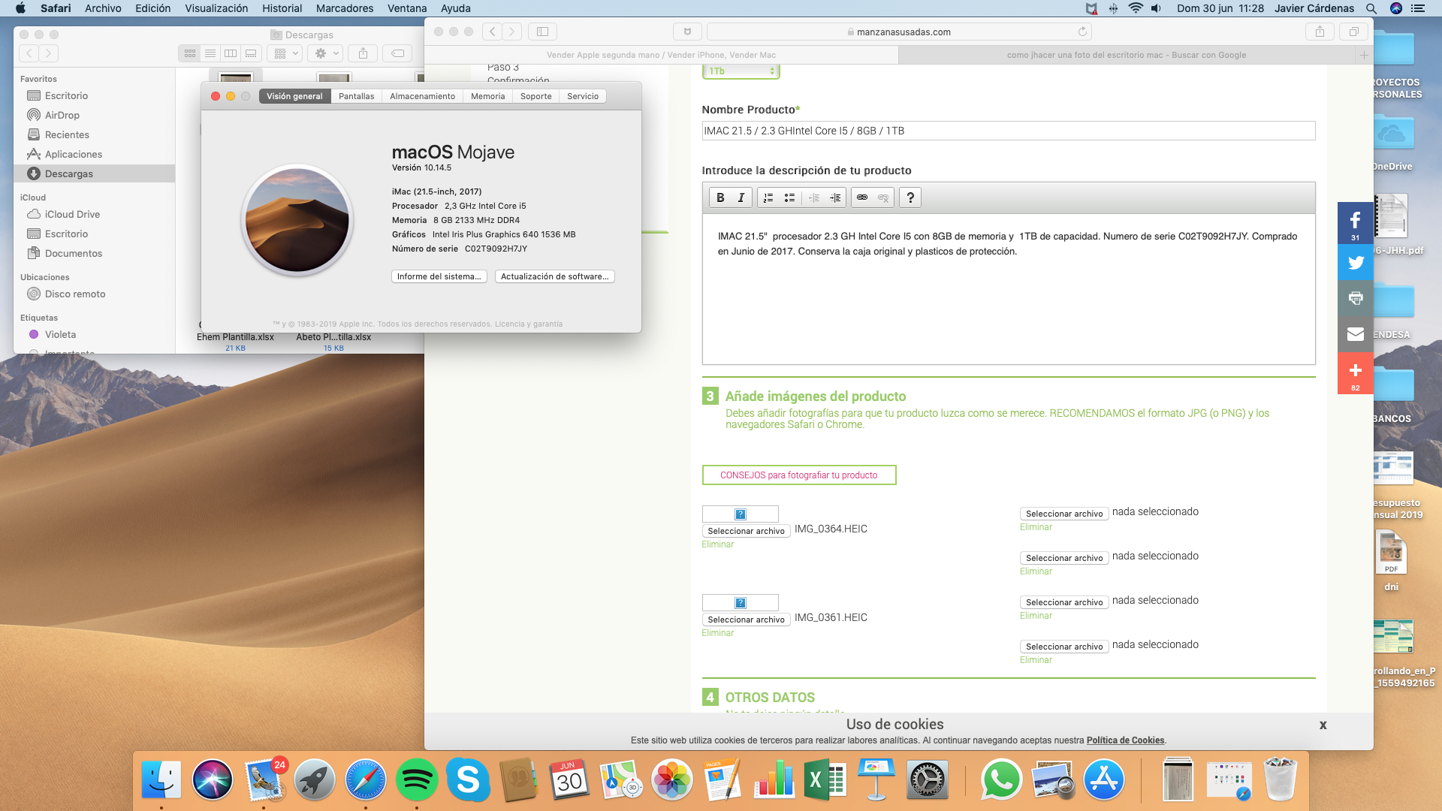Toggle italic in description editor
This screenshot has height=811, width=1442.
click(741, 197)
